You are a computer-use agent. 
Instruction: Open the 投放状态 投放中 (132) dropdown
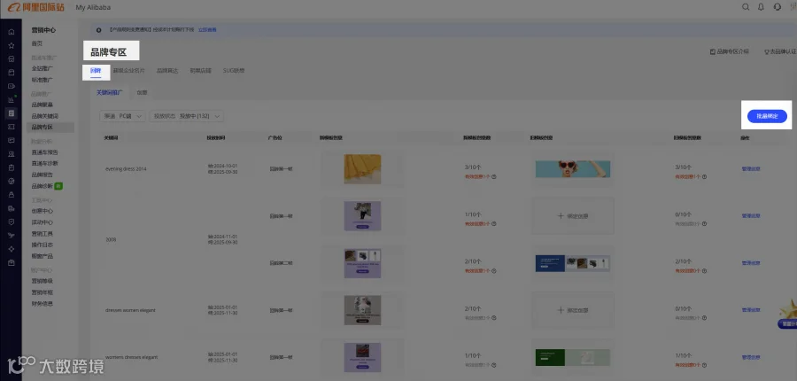(x=187, y=116)
